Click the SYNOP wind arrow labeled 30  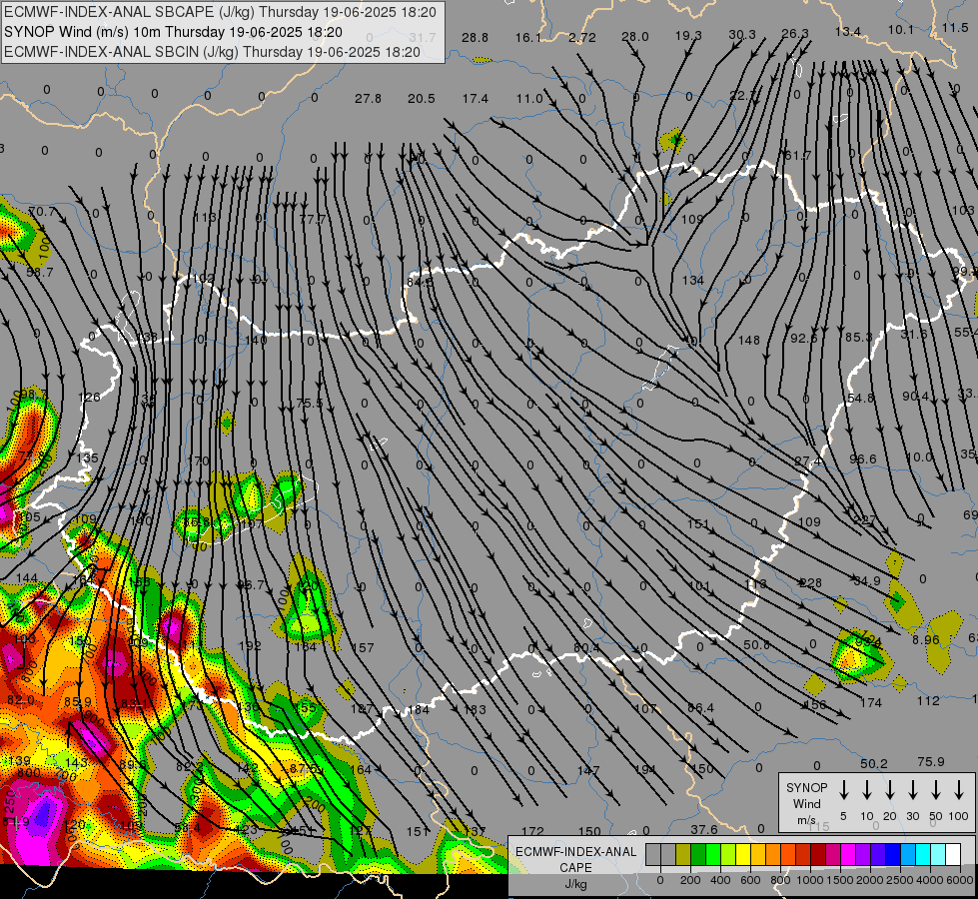click(912, 790)
